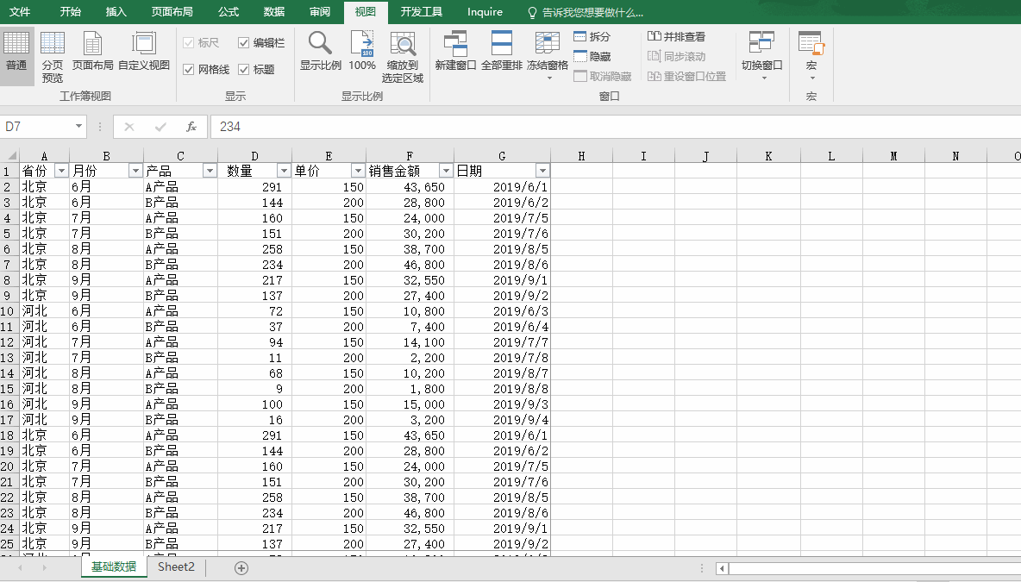Open filter dropdown for 数量 column
The image size is (1021, 582).
point(284,171)
